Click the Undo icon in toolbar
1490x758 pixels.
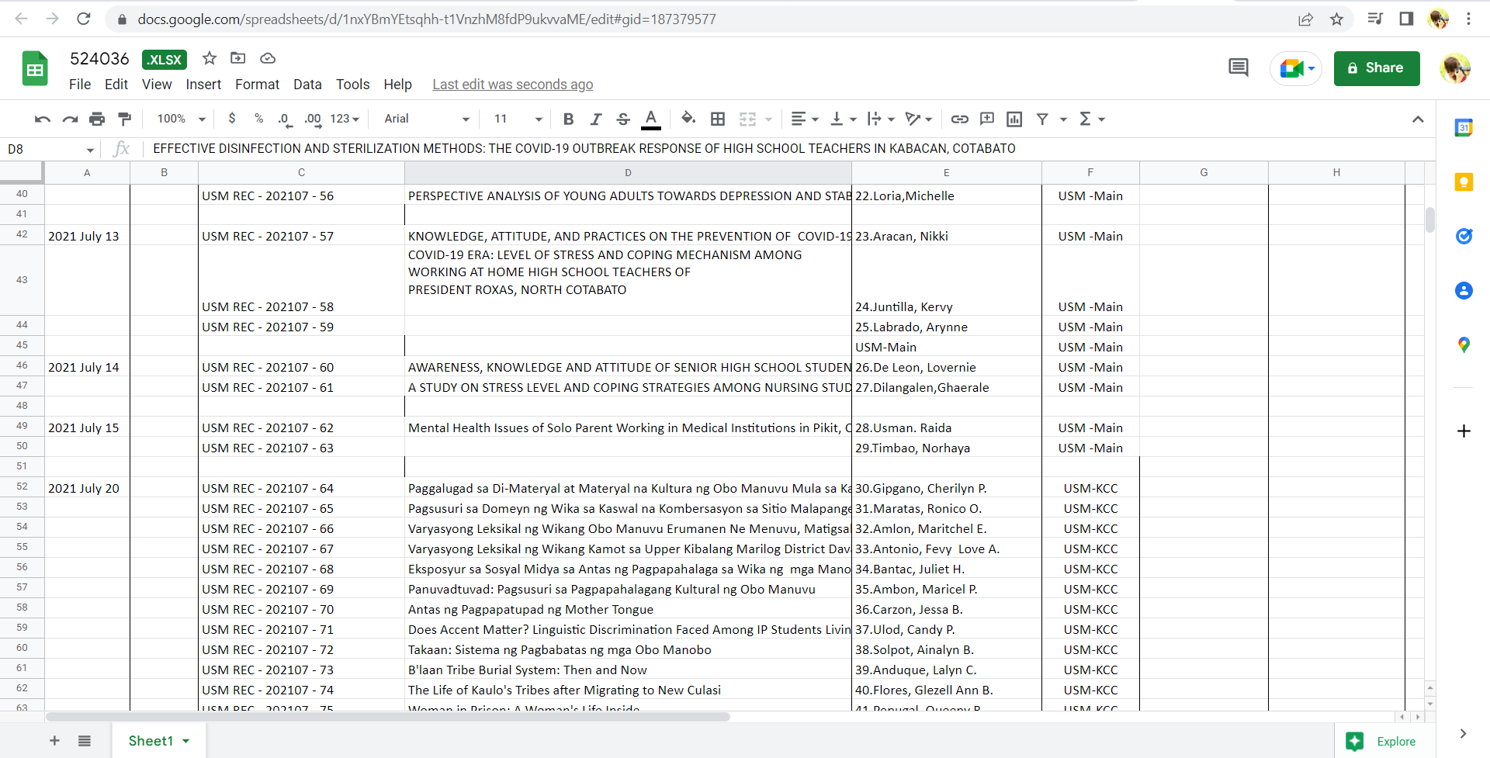[43, 119]
